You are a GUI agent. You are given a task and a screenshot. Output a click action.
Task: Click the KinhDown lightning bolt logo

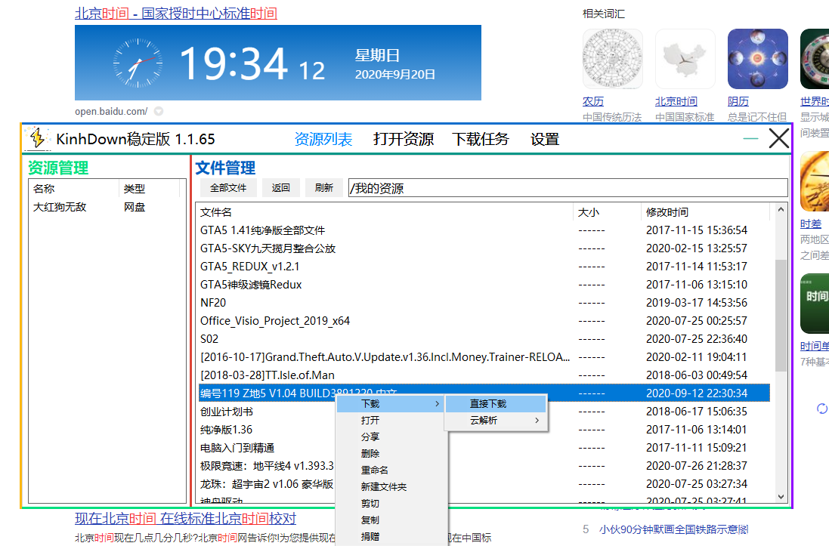pyautogui.click(x=36, y=138)
